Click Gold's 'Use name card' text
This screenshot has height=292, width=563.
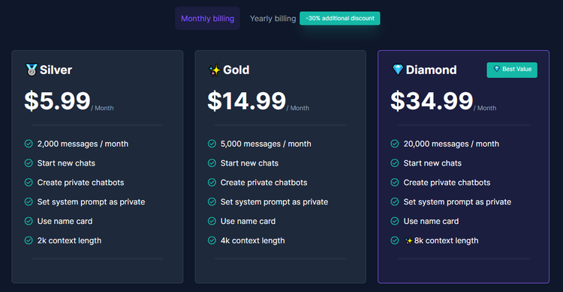click(248, 221)
